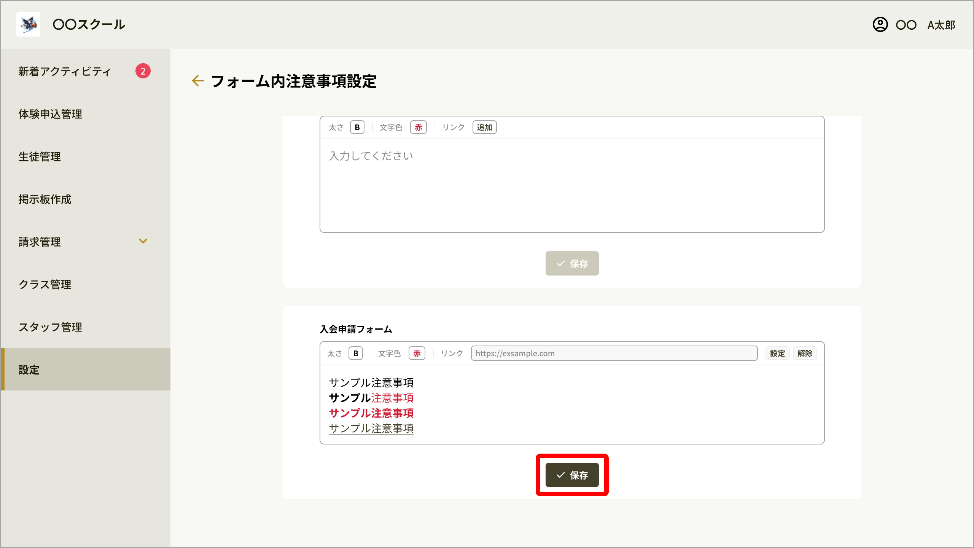Click the upper 保存 save button
This screenshot has width=974, height=548.
pyautogui.click(x=572, y=263)
